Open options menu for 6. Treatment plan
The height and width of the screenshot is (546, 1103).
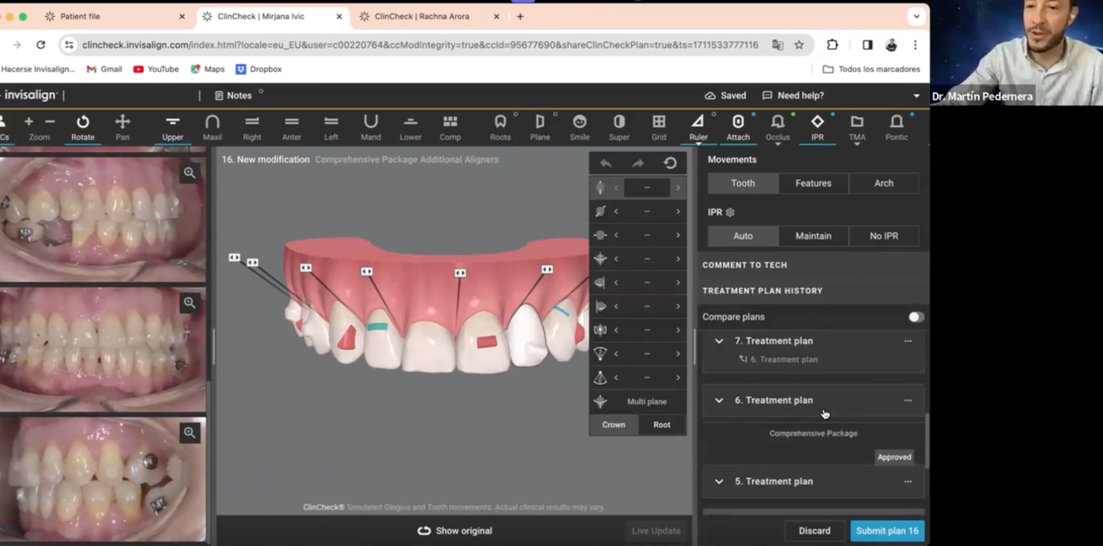908,400
